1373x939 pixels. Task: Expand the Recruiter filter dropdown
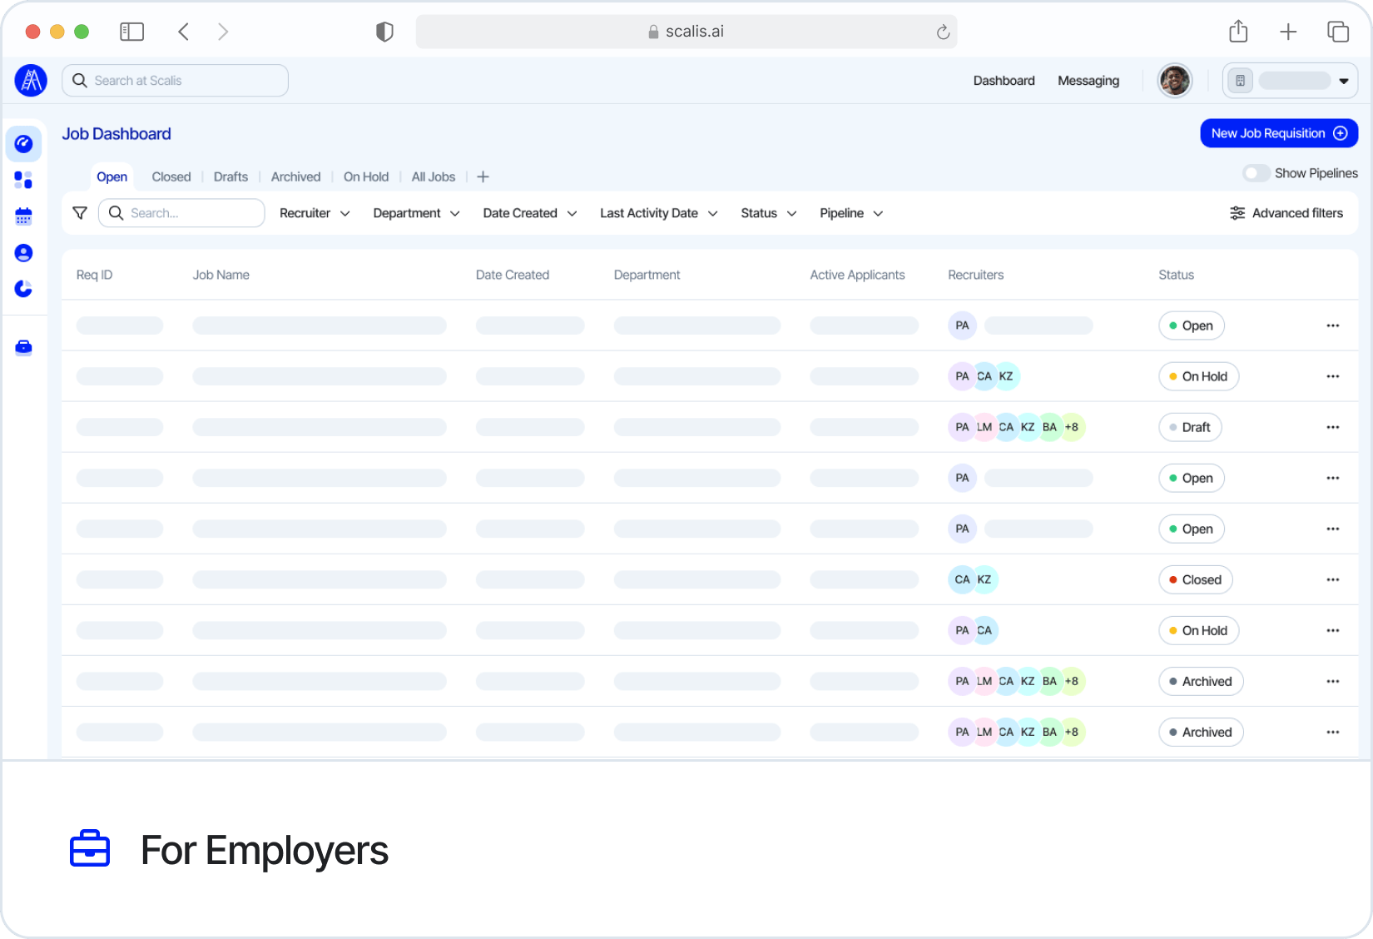(315, 212)
